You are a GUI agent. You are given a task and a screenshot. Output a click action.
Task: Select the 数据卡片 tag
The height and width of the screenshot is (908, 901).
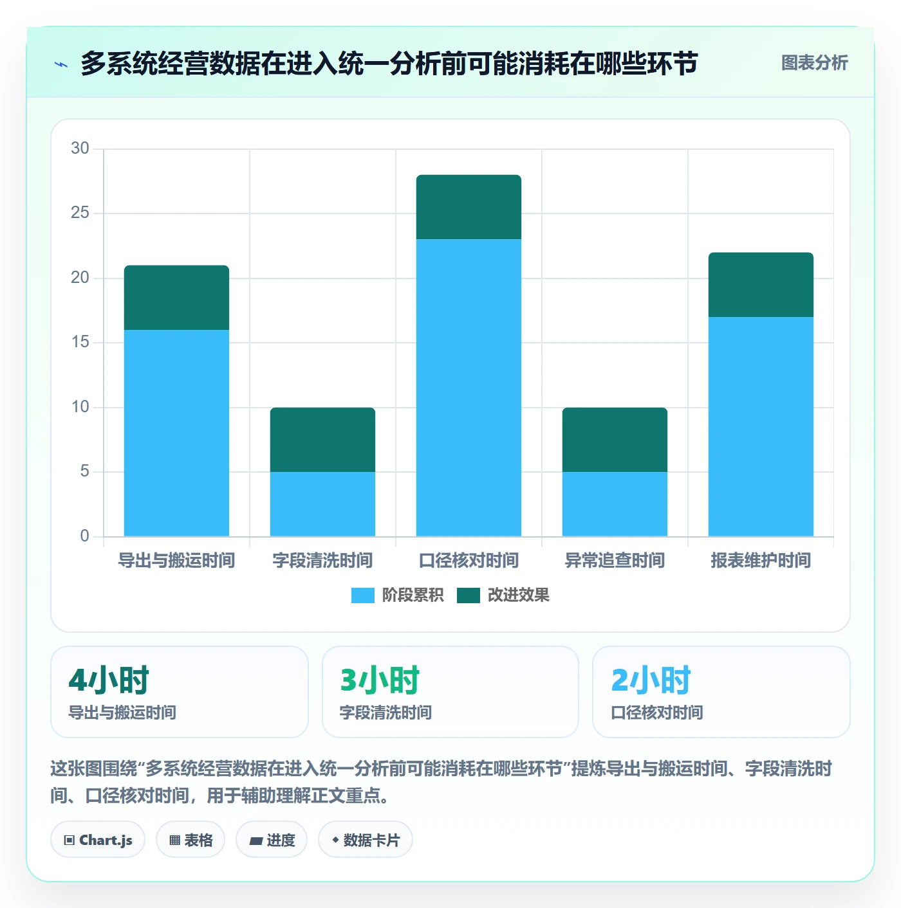(x=365, y=839)
